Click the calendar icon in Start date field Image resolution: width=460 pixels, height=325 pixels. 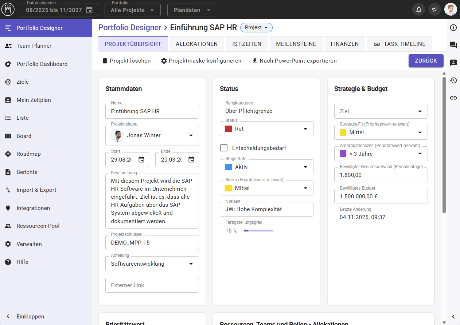coord(141,159)
